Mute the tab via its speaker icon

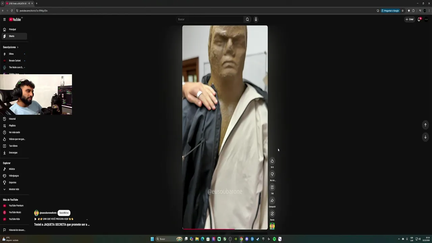[x=29, y=3]
